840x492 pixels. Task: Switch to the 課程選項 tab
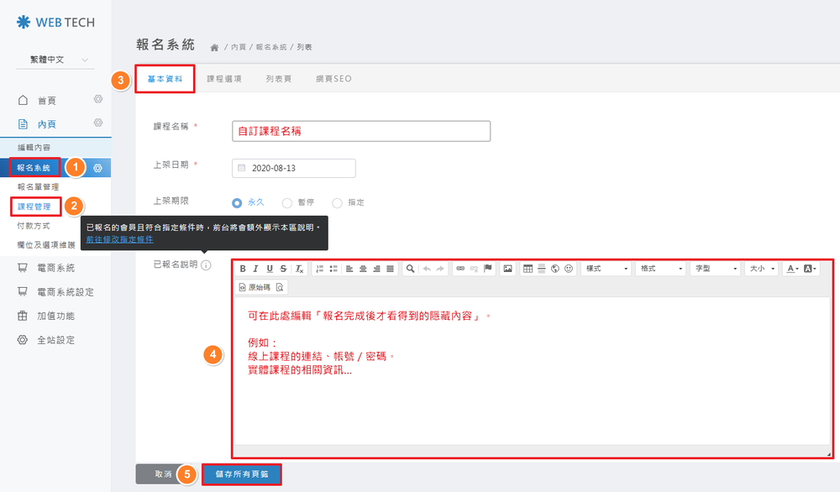tap(224, 79)
